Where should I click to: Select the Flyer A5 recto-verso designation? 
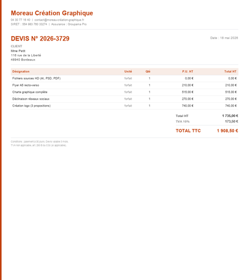point(26,85)
